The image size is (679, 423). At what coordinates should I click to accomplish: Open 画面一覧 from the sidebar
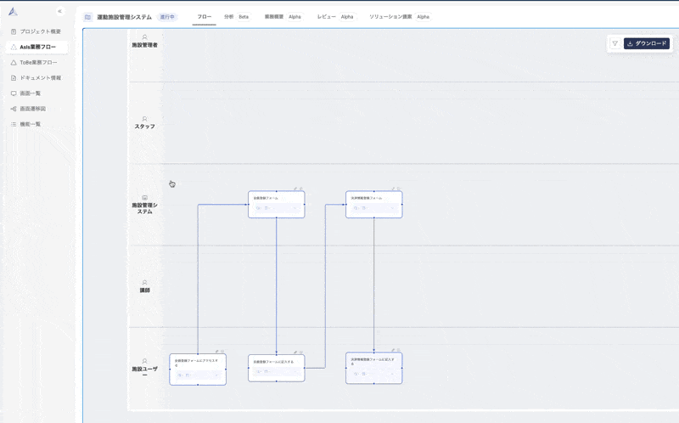pyautogui.click(x=36, y=93)
